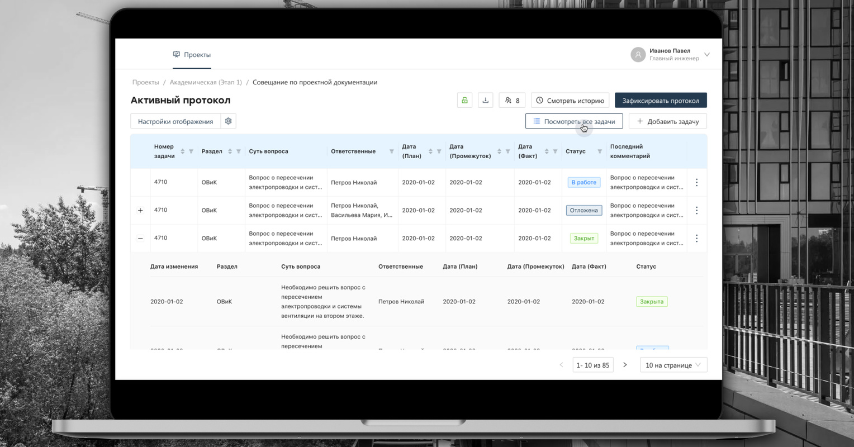This screenshot has height=447, width=854.
Task: Click Главный инженер role text
Action: pos(674,59)
